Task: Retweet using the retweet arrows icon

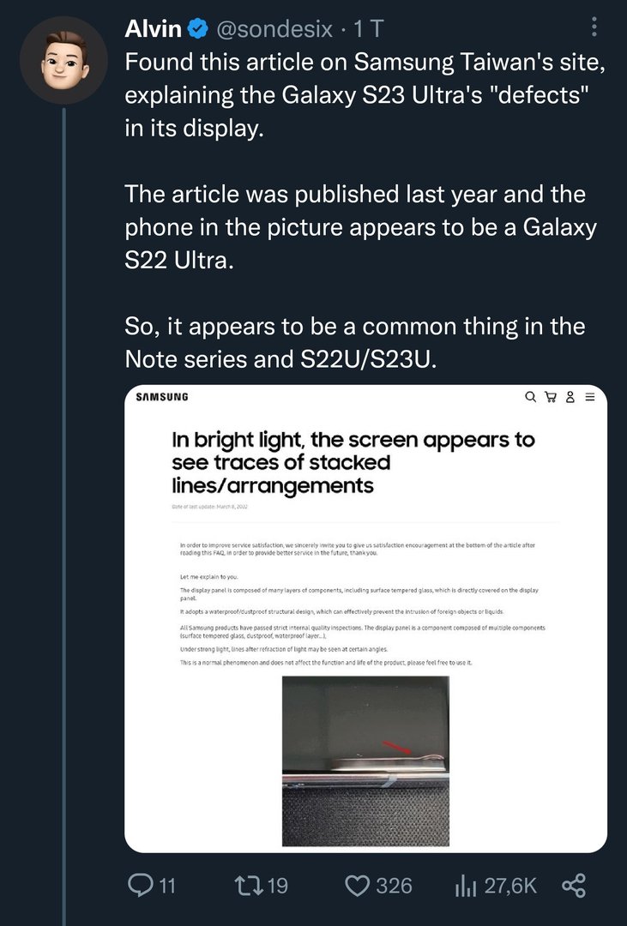Action: [248, 885]
